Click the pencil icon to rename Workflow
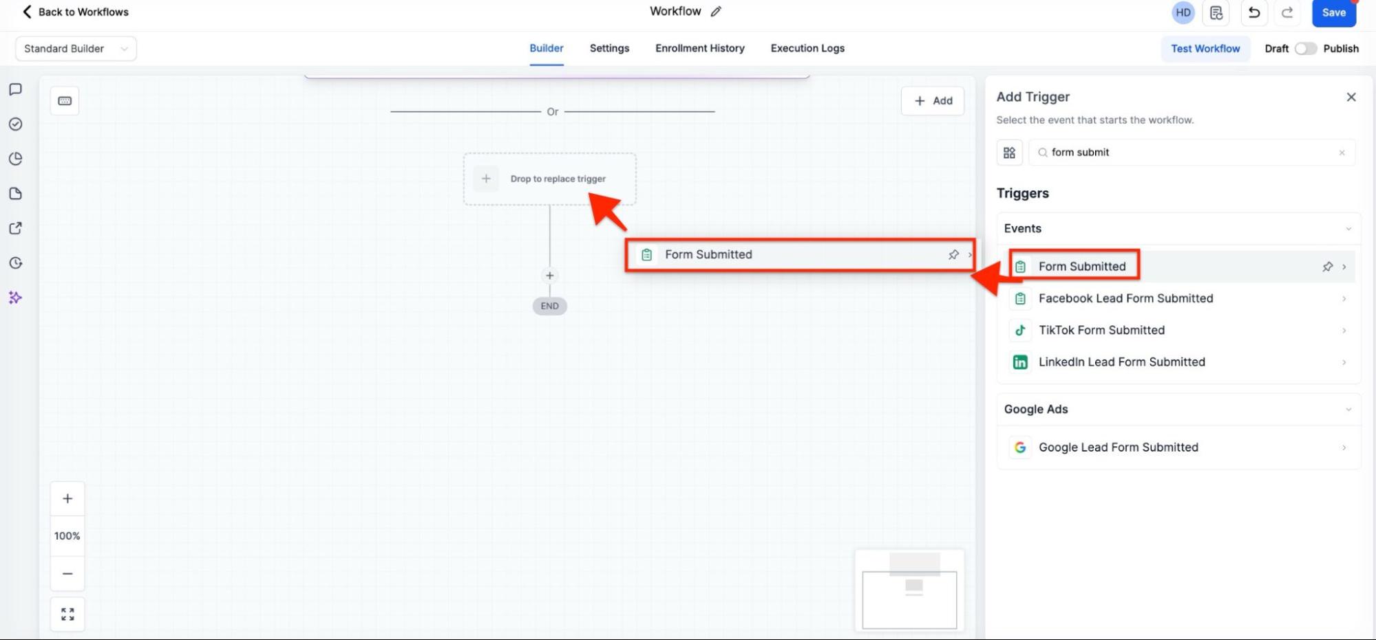 [x=716, y=12]
